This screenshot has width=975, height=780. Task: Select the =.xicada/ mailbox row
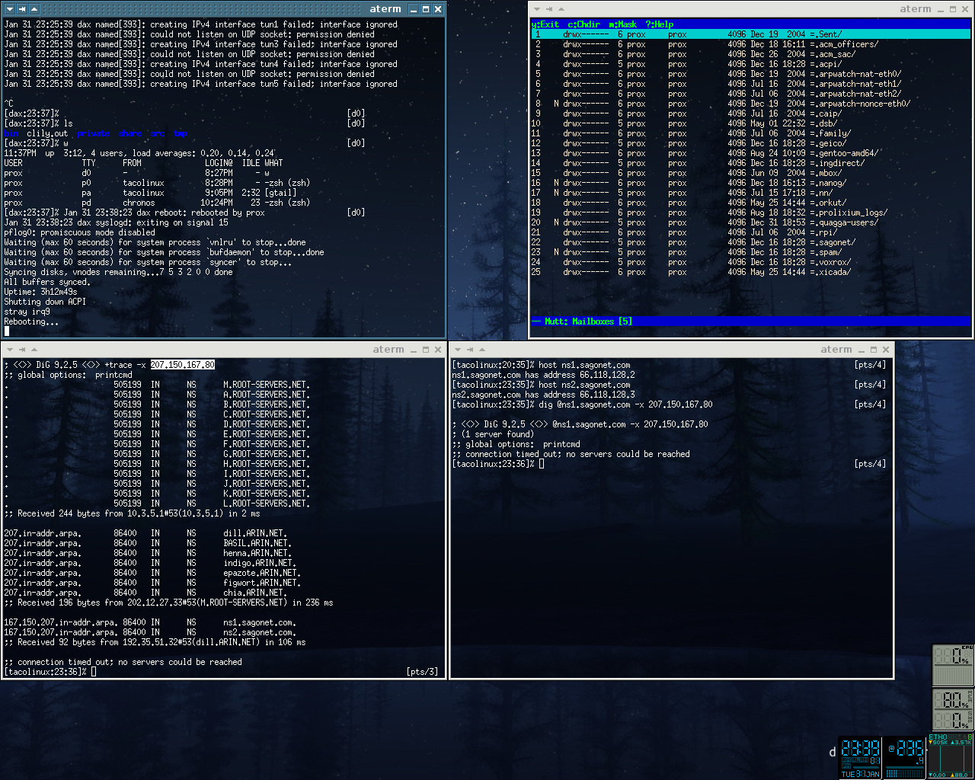pos(750,272)
